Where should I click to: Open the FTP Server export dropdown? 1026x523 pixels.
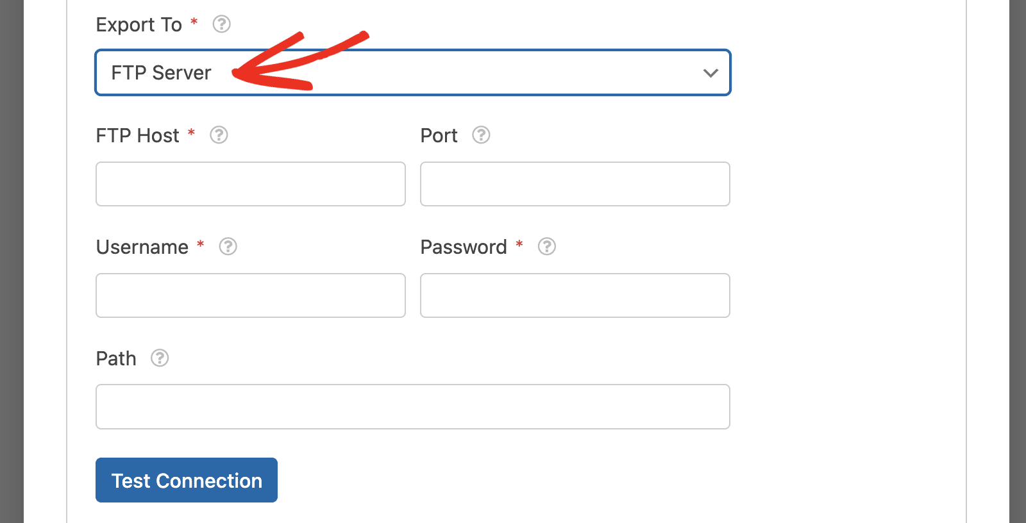[x=413, y=72]
